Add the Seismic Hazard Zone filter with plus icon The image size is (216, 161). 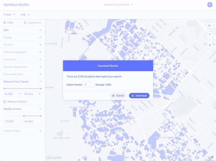[40, 67]
